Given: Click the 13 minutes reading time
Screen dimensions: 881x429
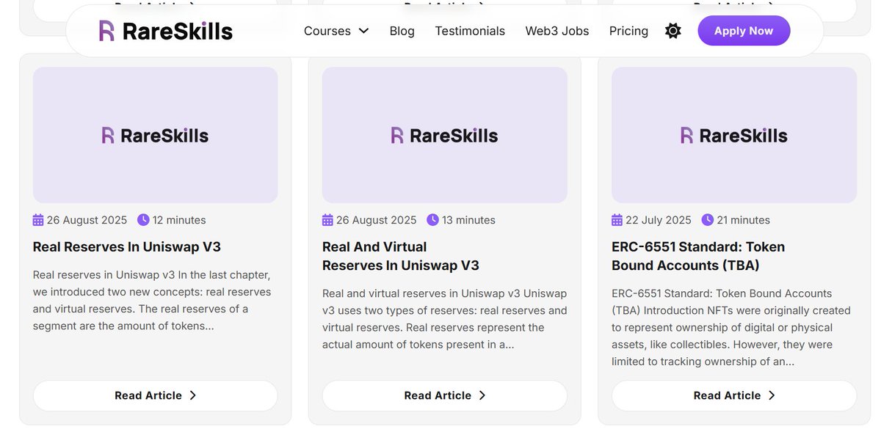Looking at the screenshot, I should click(468, 220).
